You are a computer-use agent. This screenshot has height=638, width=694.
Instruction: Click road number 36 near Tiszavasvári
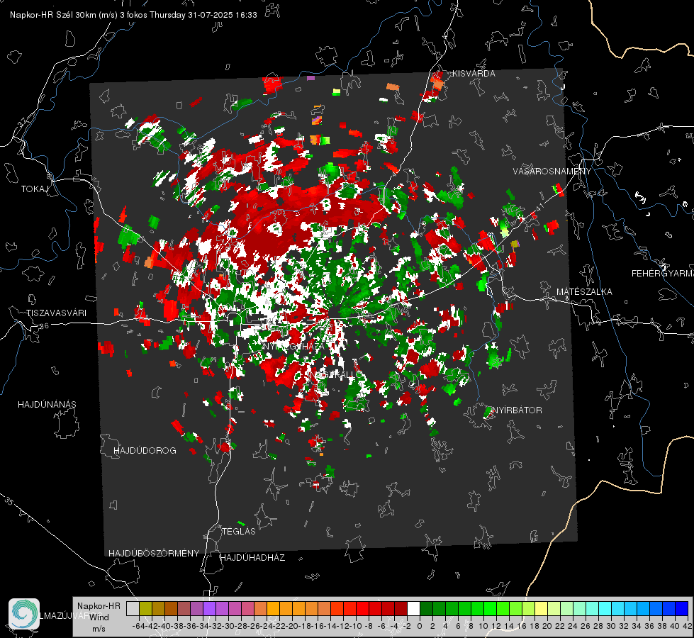pos(44,326)
